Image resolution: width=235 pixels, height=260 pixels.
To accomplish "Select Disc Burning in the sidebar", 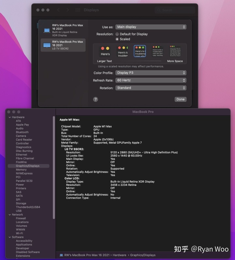I will click(x=24, y=151).
